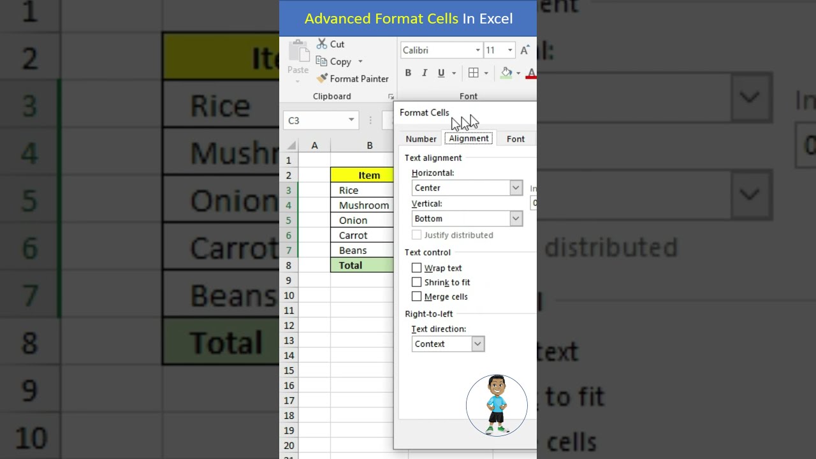Select the Alignment tab

469,138
